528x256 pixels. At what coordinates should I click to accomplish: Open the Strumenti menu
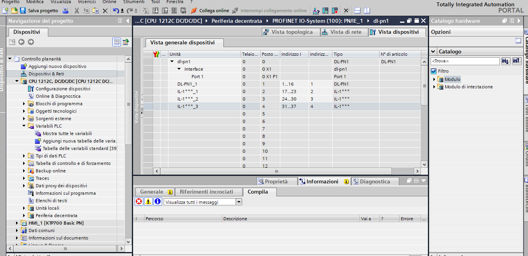click(134, 2)
